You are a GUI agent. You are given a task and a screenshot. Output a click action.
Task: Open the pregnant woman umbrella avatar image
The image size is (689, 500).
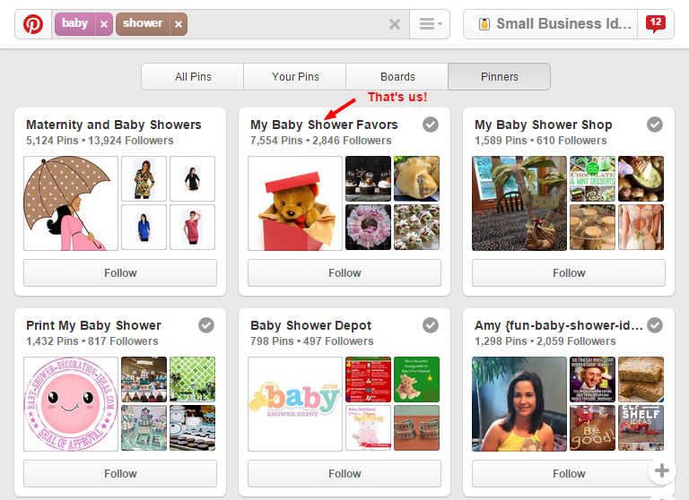coord(71,203)
